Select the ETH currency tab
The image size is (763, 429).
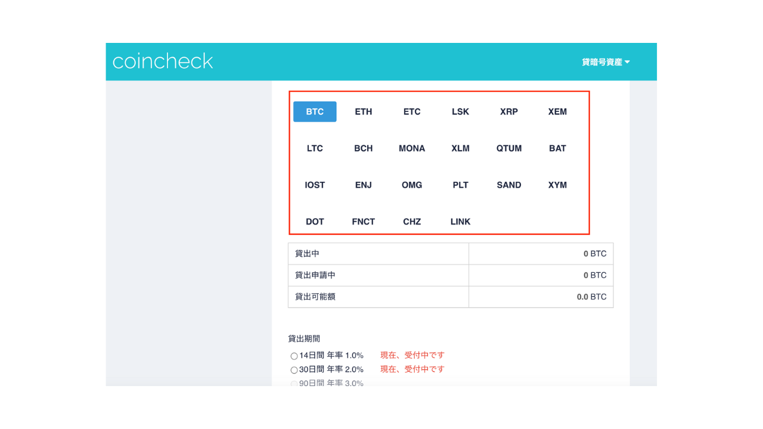(363, 112)
